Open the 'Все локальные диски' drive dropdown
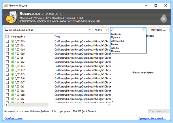 48,30
